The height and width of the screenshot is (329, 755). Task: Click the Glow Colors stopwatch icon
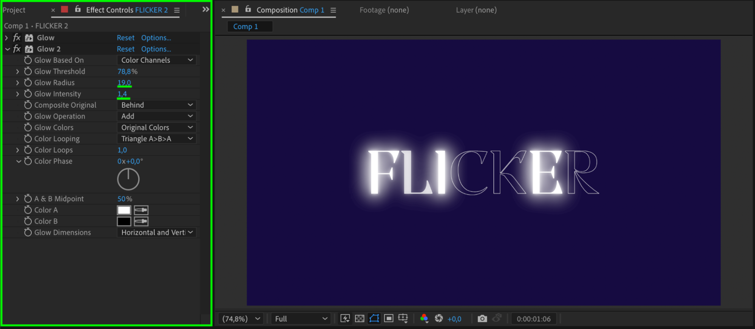[28, 127]
